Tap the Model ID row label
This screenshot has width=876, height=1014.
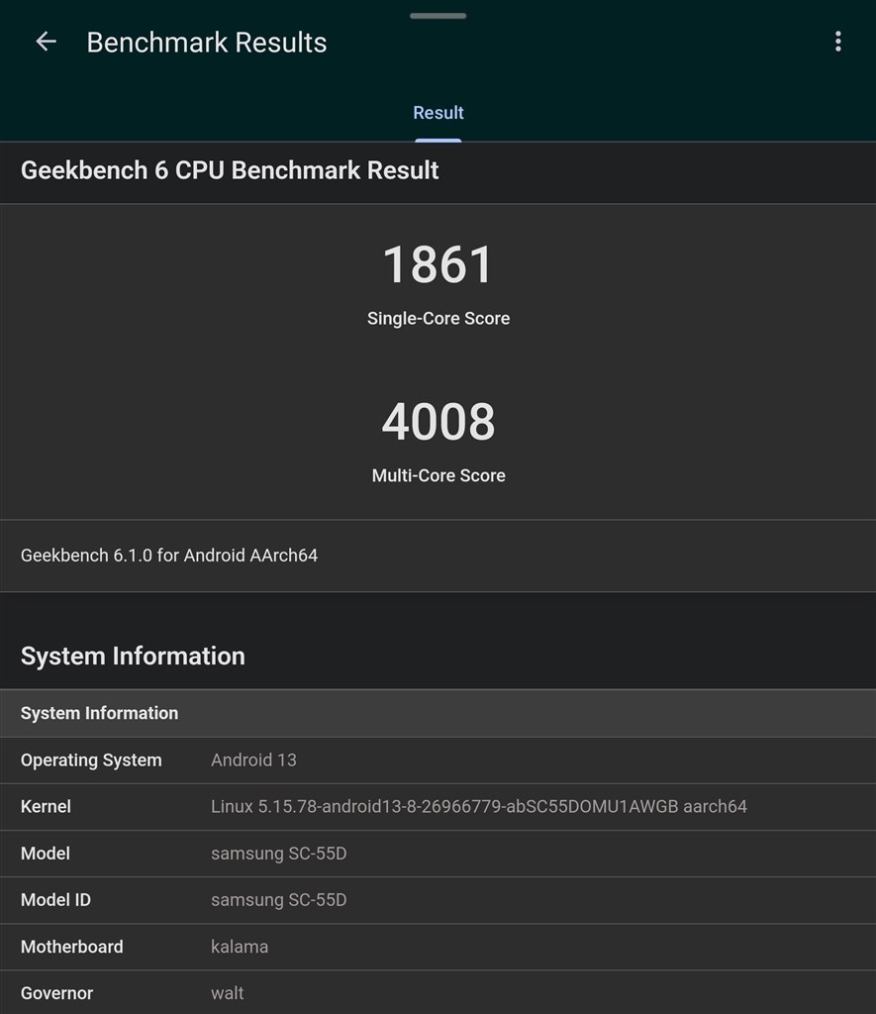(x=55, y=900)
